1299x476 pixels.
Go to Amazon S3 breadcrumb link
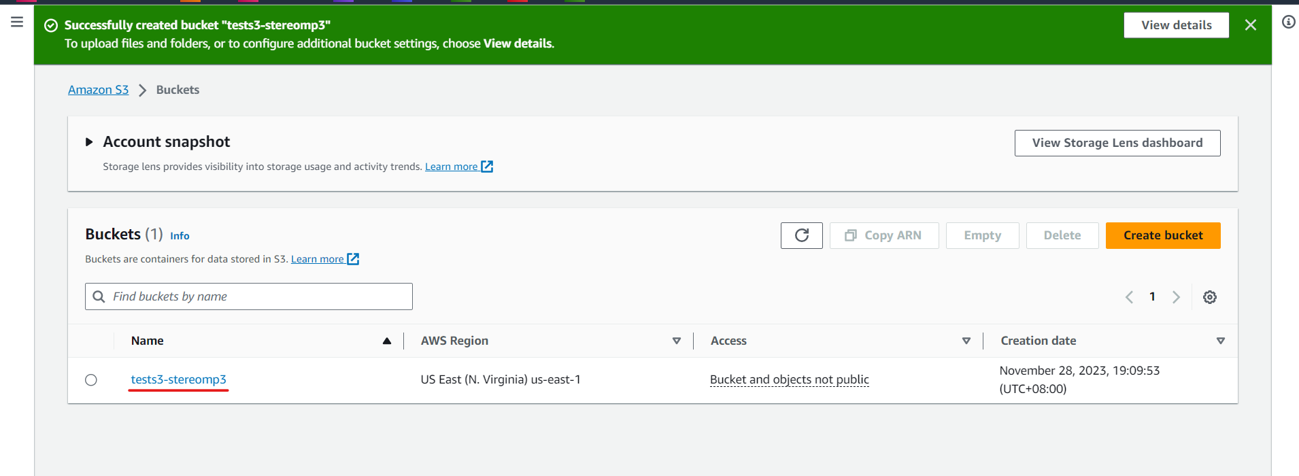98,90
